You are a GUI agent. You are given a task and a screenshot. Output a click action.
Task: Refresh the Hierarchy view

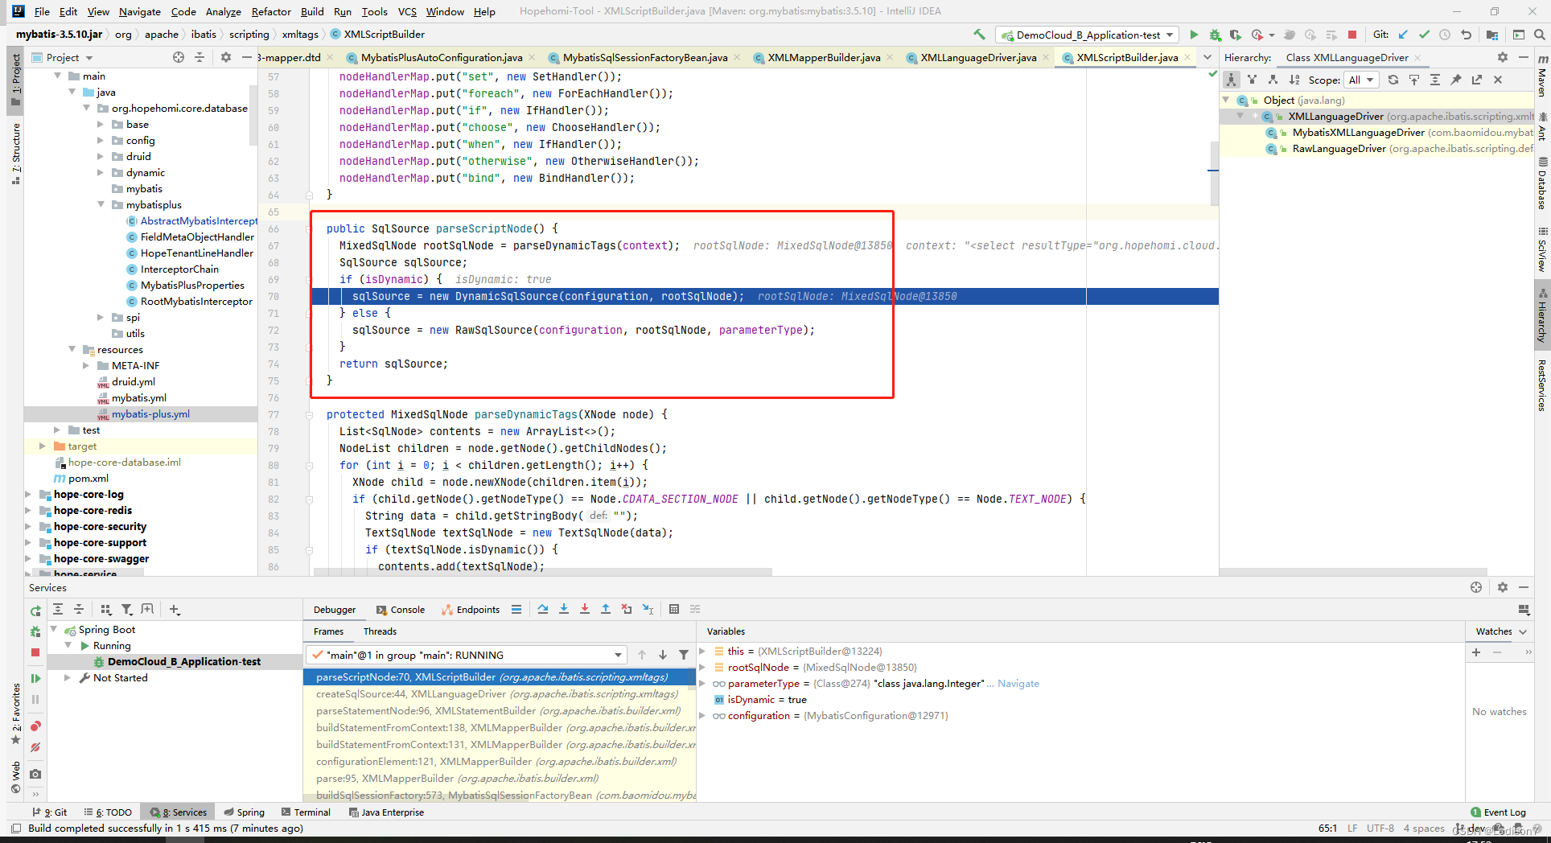point(1393,80)
